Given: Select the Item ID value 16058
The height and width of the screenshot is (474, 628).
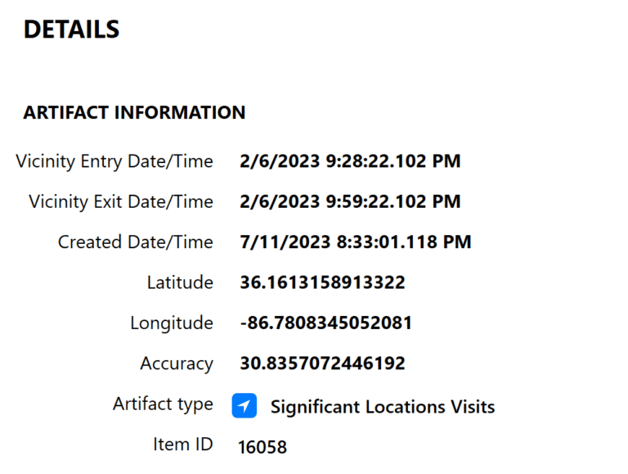Looking at the screenshot, I should pyautogui.click(x=262, y=447).
